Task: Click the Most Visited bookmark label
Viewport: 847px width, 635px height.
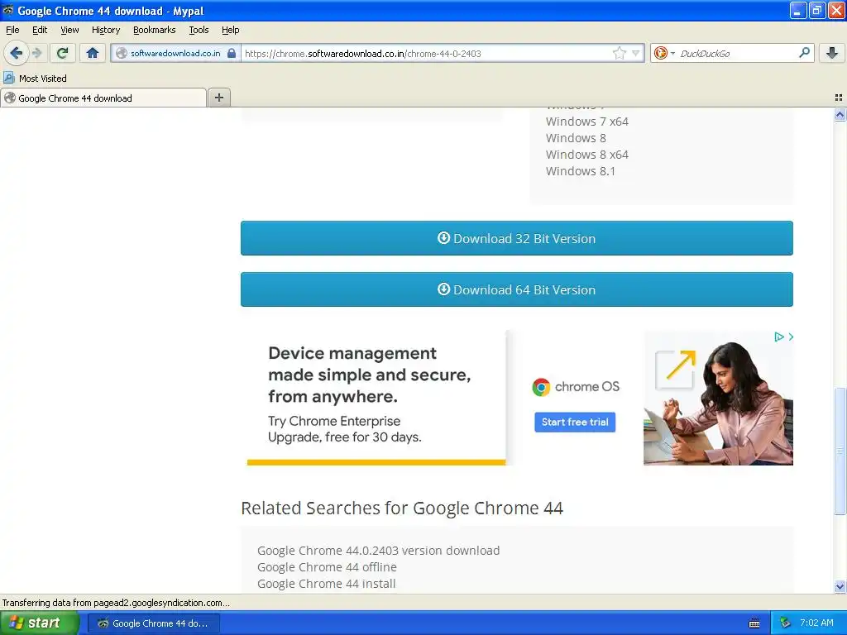Action: point(43,79)
